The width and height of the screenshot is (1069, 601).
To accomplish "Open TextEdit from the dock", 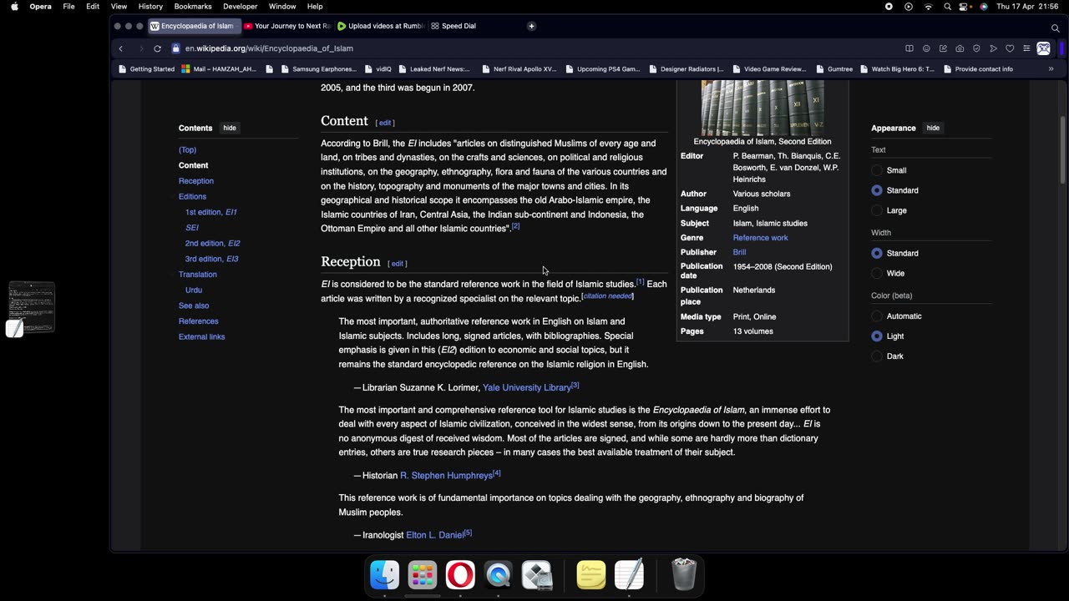I will pos(629,574).
